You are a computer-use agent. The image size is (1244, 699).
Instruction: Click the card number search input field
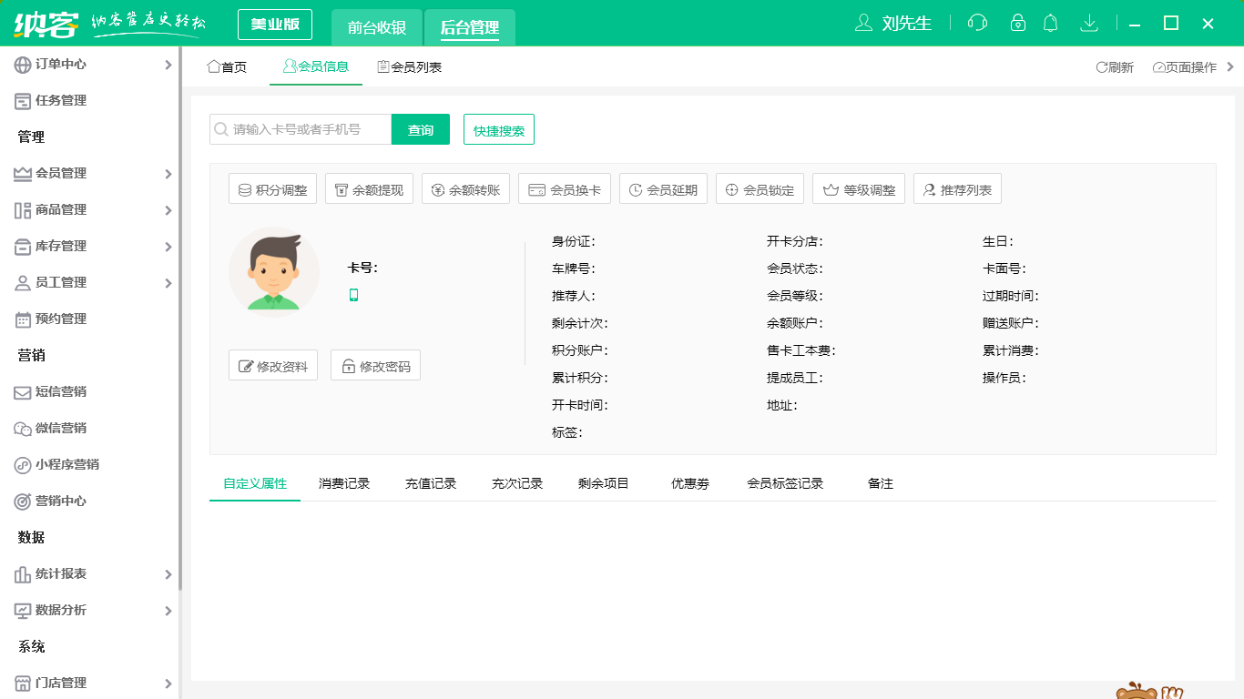[301, 129]
